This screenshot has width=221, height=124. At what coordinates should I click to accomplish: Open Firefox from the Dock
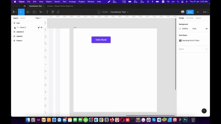[x=112, y=120]
